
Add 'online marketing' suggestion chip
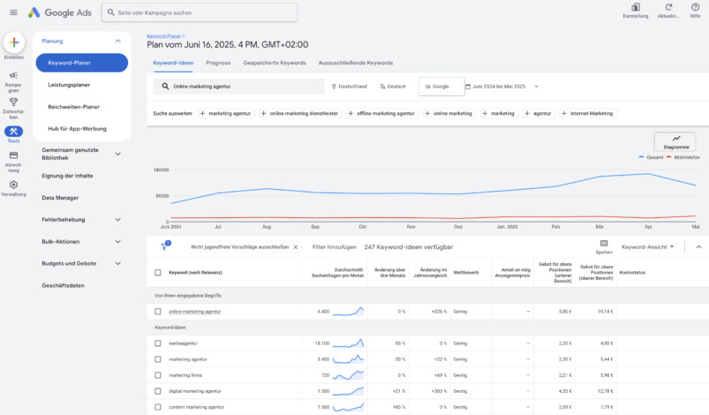pos(449,114)
